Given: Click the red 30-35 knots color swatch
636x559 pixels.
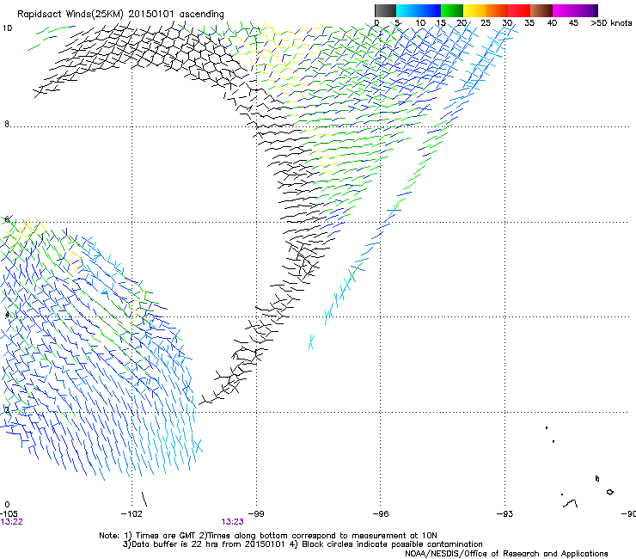Looking at the screenshot, I should [x=519, y=10].
